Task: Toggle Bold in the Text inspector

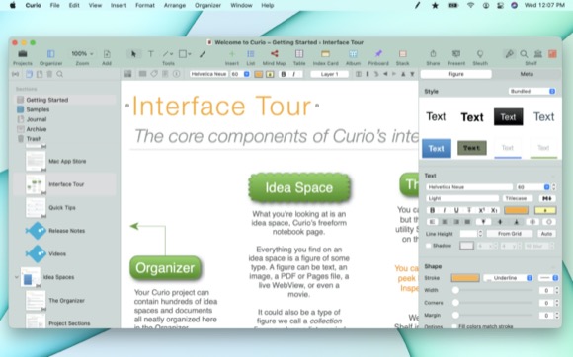Action: pos(432,210)
